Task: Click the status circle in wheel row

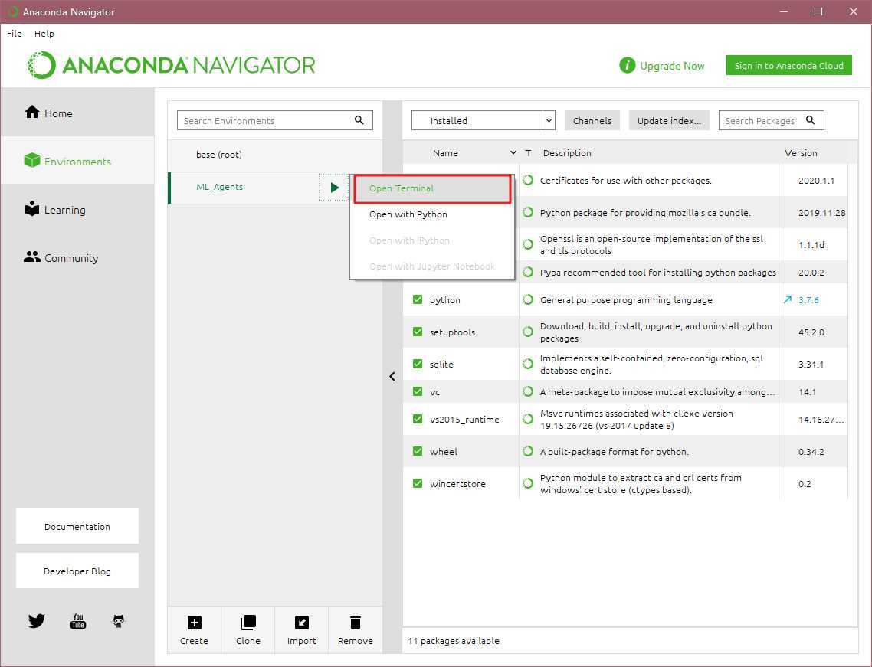Action: 528,451
